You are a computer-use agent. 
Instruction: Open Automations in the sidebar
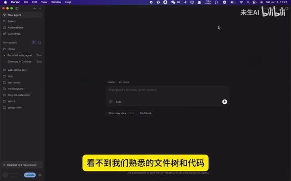tap(22, 28)
